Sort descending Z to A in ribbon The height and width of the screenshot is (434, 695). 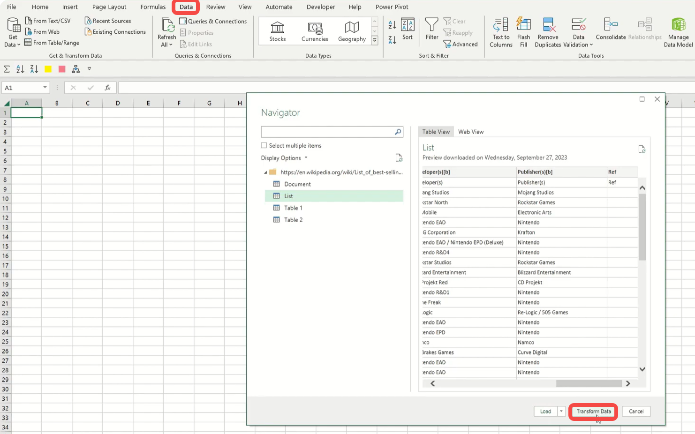coord(392,40)
